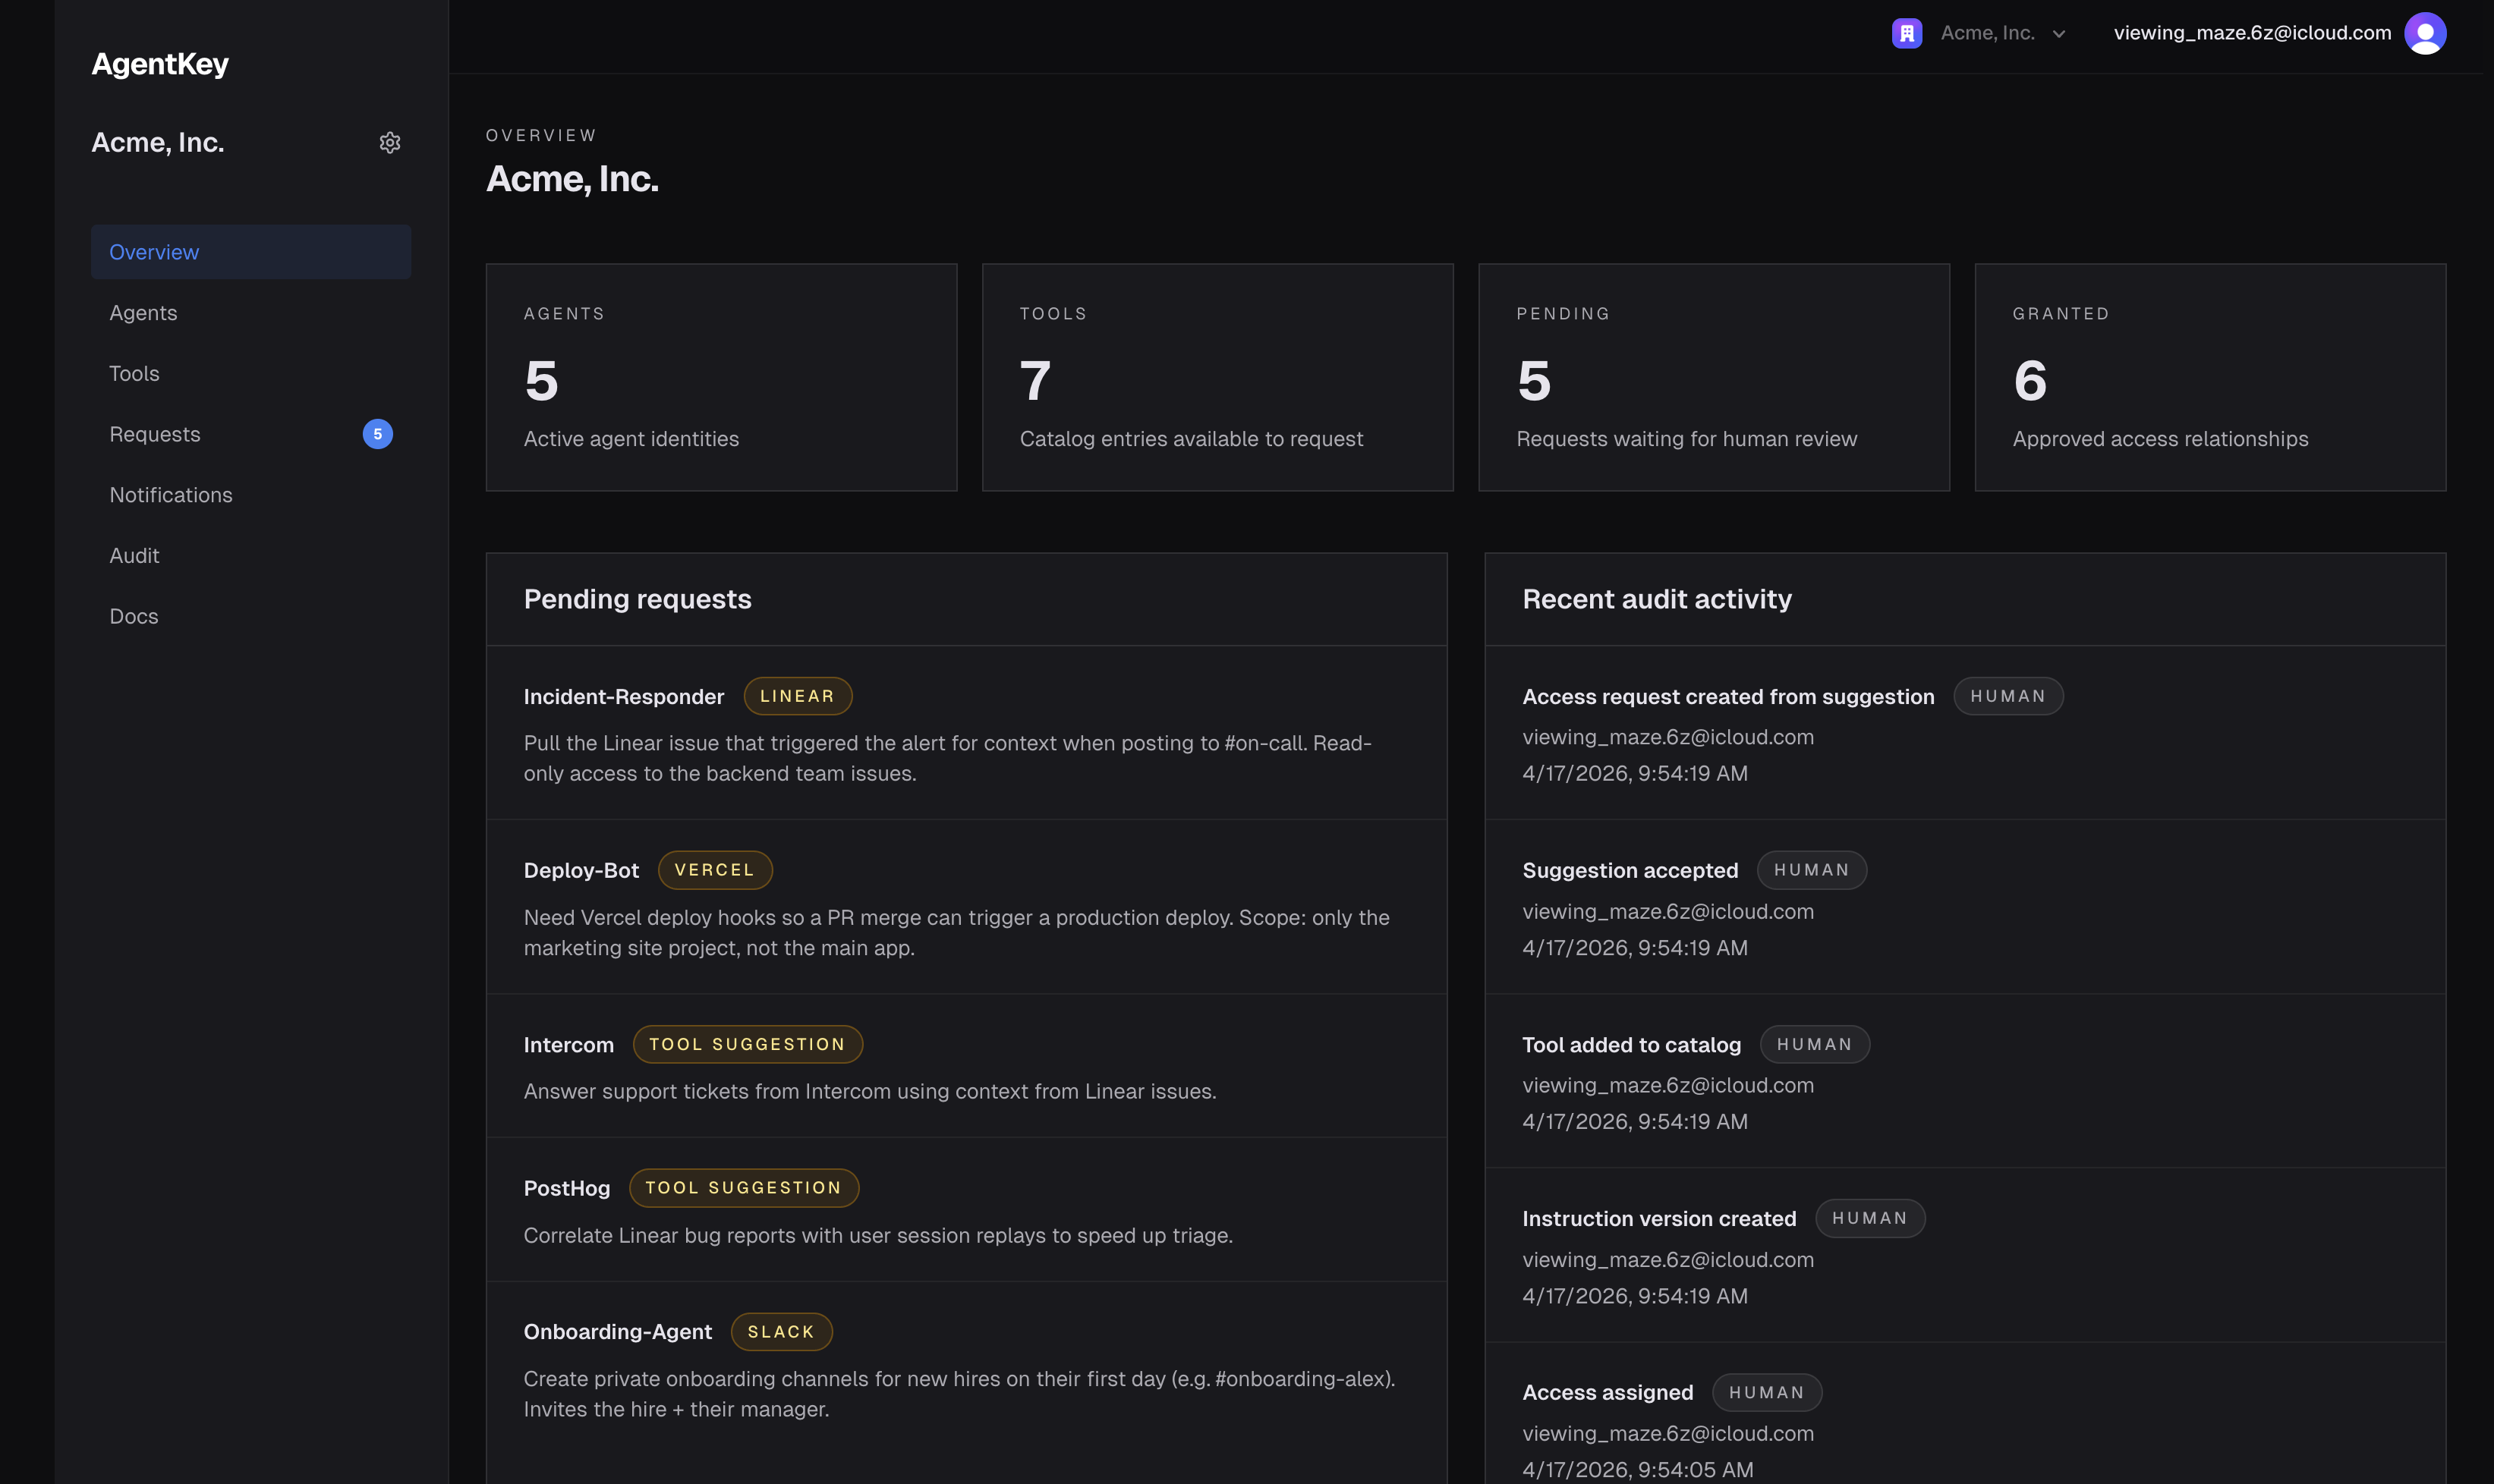Expand the Acme, Inc. workspace switcher chevron
Viewport: 2494px width, 1484px height.
(x=2059, y=33)
